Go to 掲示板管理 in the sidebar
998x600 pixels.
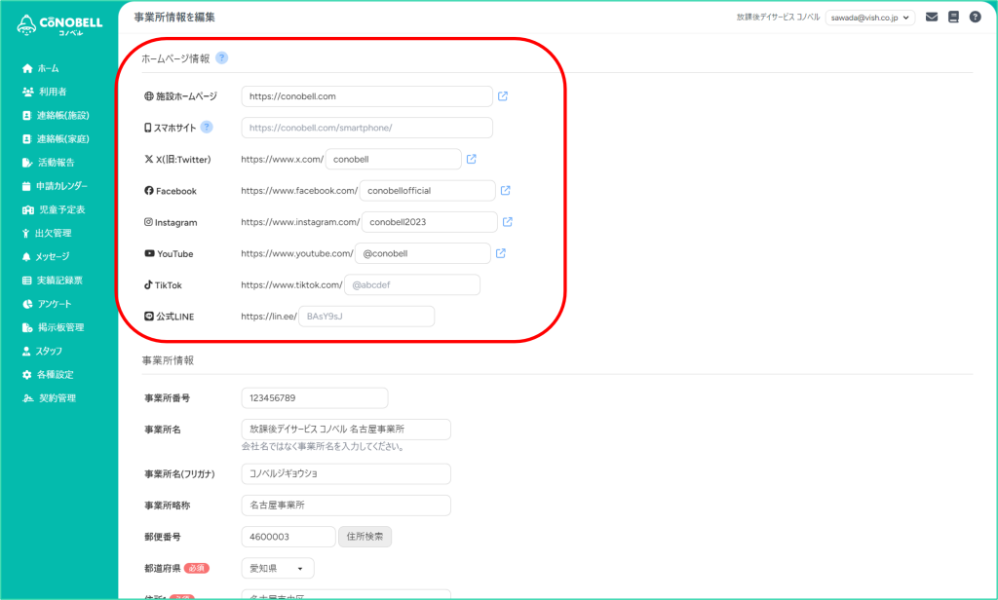tap(53, 327)
